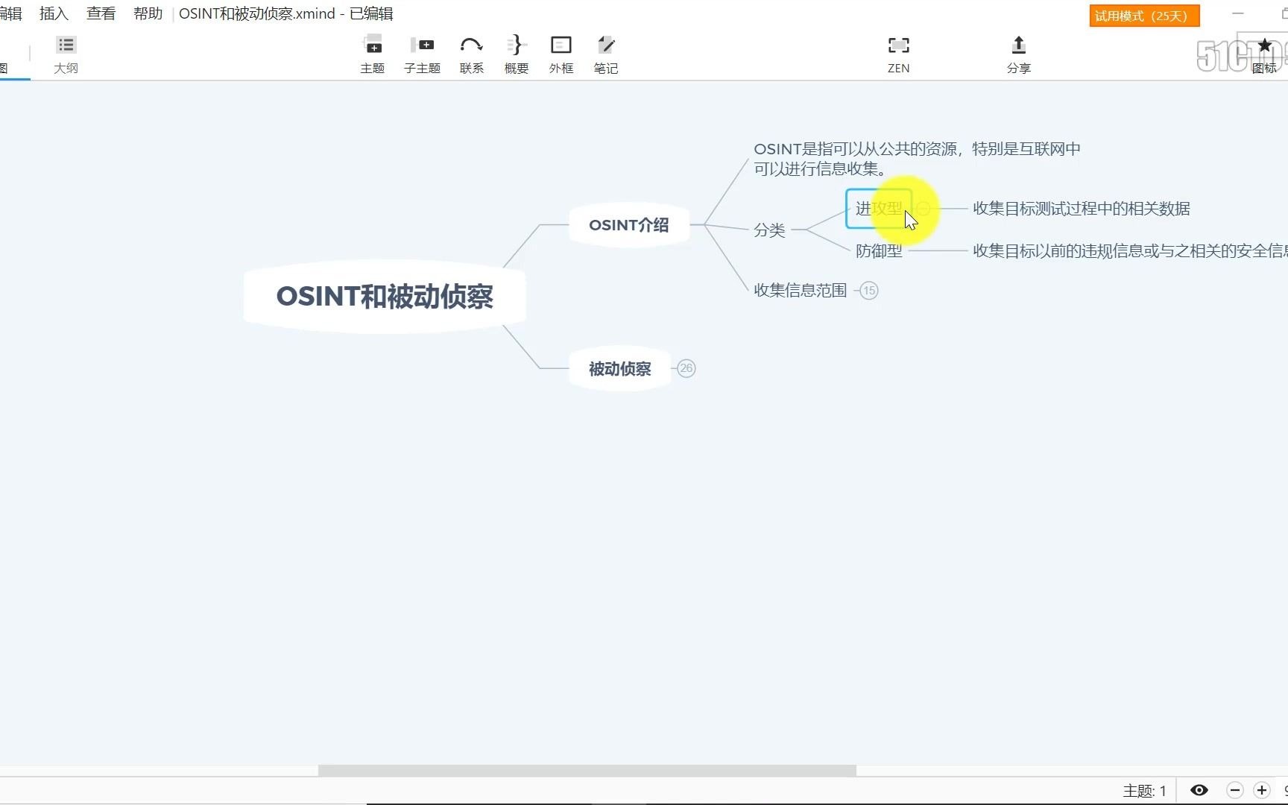Open the 查看 menu
The height and width of the screenshot is (805, 1288).
point(101,13)
